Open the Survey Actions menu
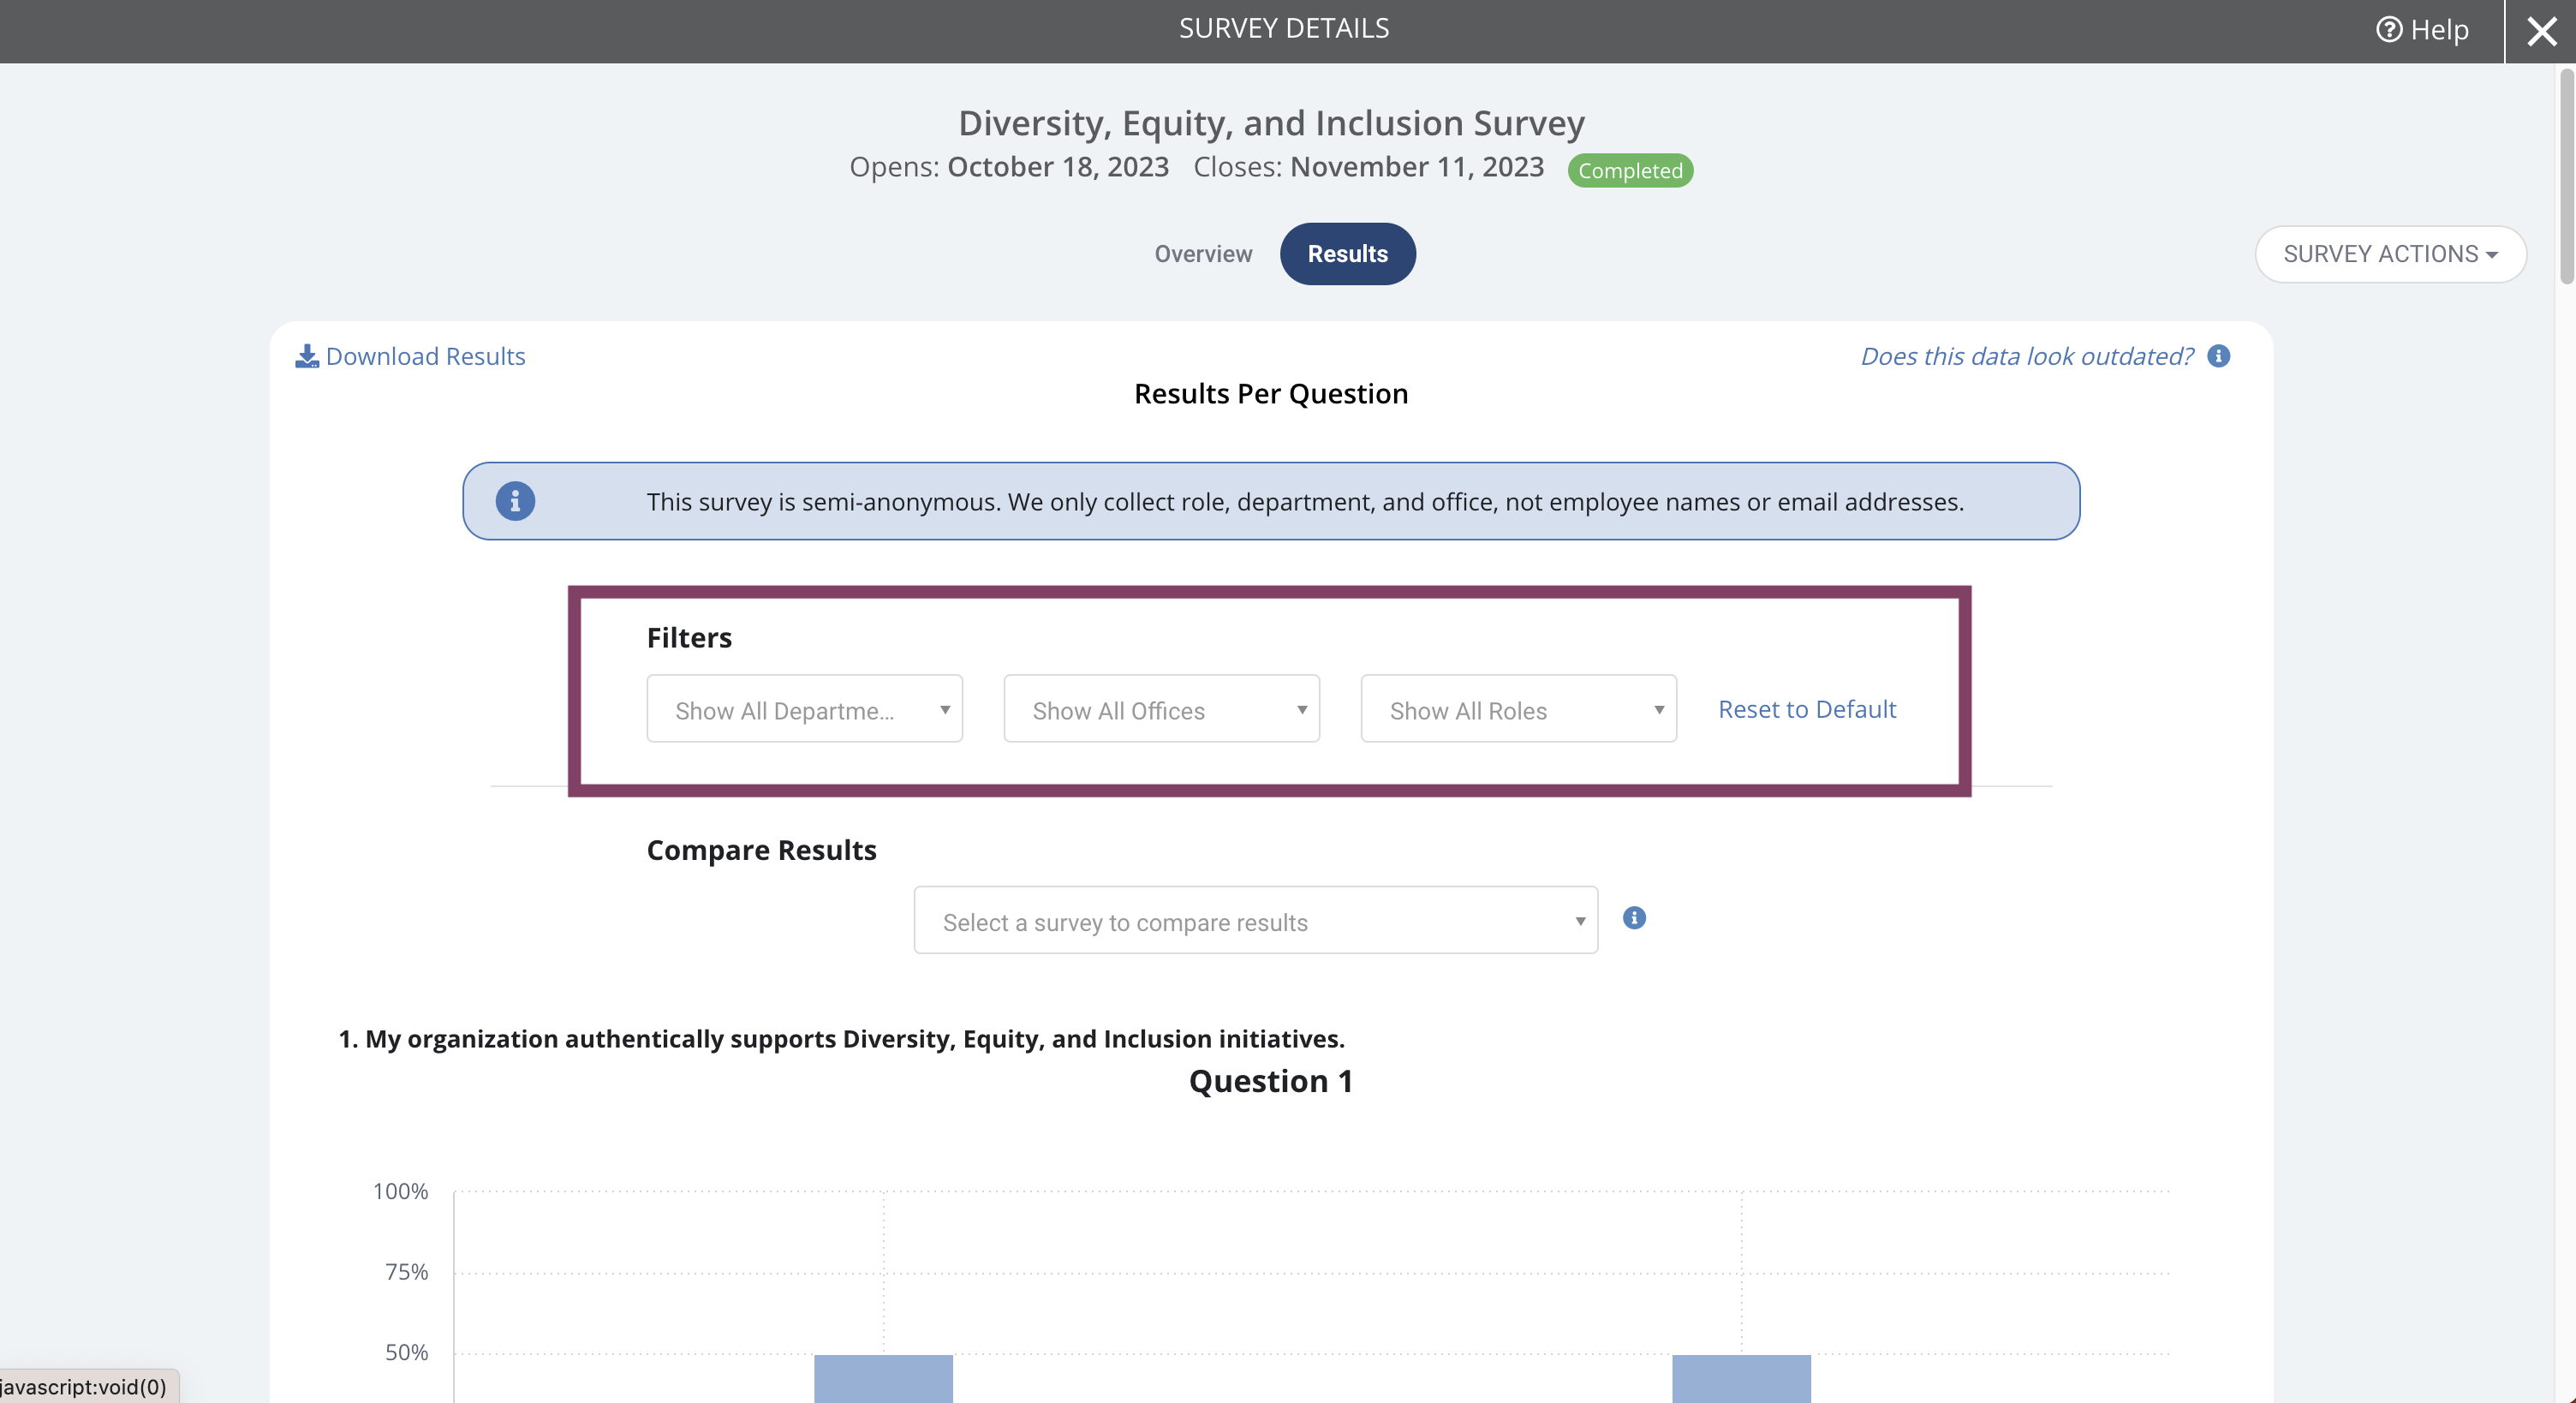Screen dimensions: 2576x1403 (x=2390, y=254)
